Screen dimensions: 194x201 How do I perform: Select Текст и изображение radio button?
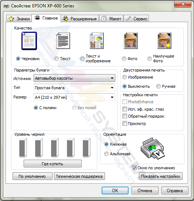[x=82, y=59]
